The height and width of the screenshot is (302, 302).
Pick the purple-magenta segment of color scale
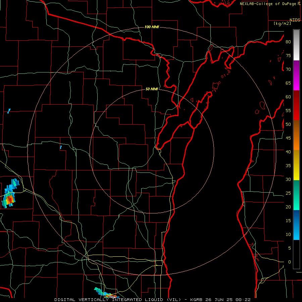[x=296, y=75]
